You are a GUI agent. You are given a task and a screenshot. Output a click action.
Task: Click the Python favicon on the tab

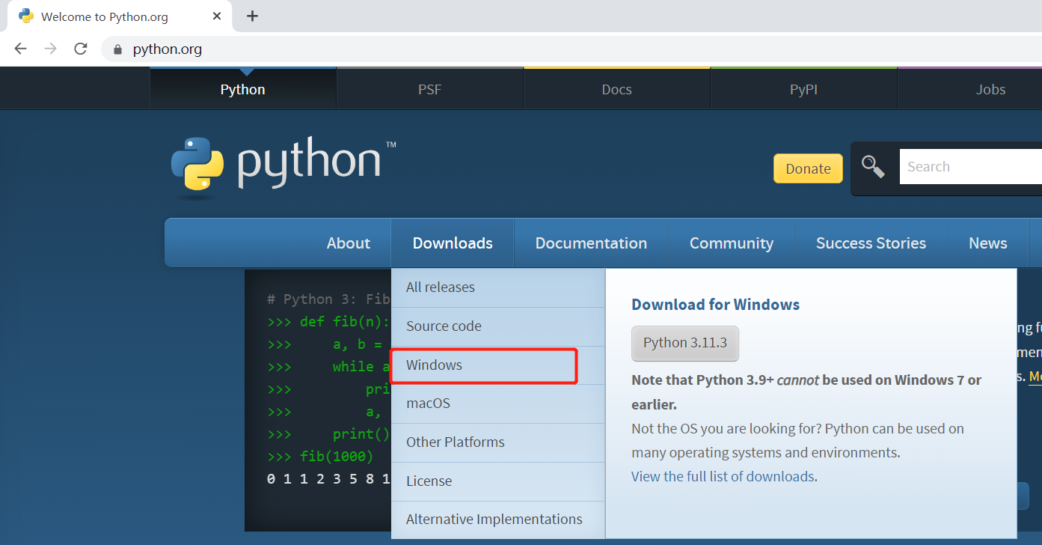coord(26,16)
